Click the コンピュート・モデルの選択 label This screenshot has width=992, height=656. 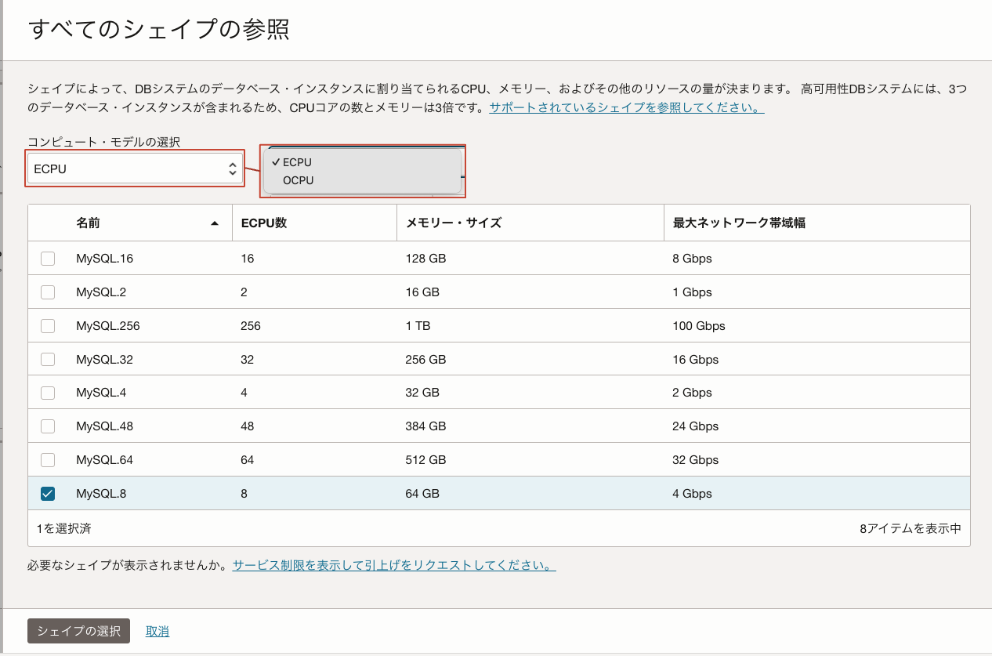104,142
